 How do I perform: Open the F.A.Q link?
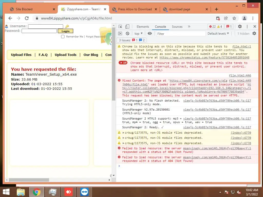(x=43, y=55)
